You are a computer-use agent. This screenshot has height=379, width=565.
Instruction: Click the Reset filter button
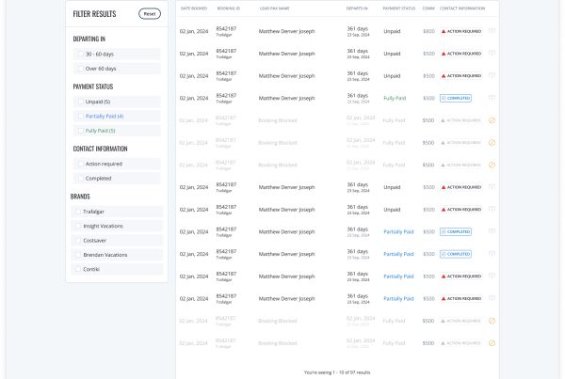tap(149, 14)
